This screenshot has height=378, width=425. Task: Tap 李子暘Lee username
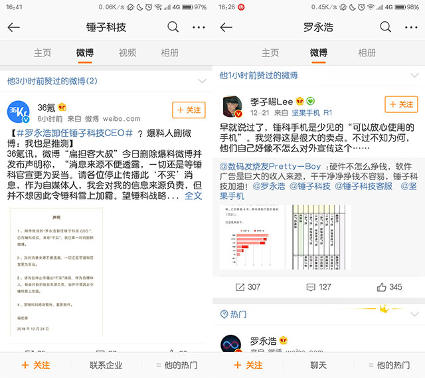(x=272, y=102)
